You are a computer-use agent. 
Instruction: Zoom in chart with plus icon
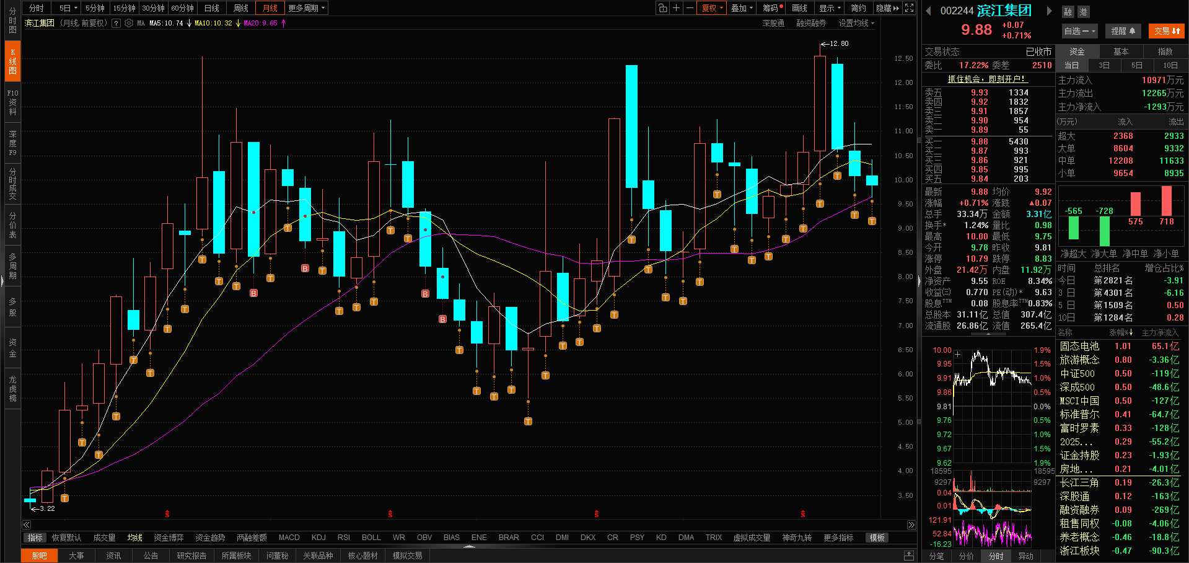pyautogui.click(x=677, y=8)
